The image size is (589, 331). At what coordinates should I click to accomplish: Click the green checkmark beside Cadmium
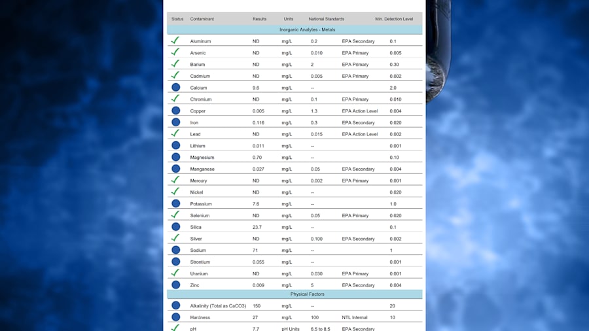pyautogui.click(x=175, y=75)
